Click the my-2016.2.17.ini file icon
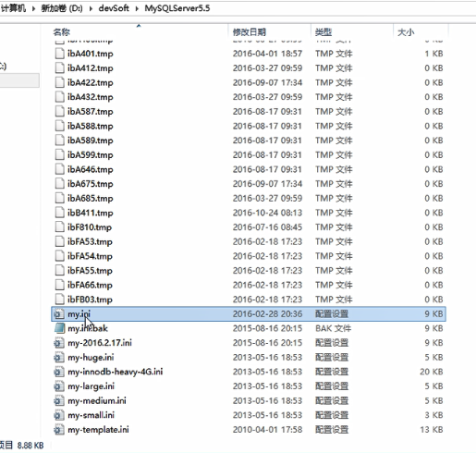The height and width of the screenshot is (453, 476). click(59, 343)
